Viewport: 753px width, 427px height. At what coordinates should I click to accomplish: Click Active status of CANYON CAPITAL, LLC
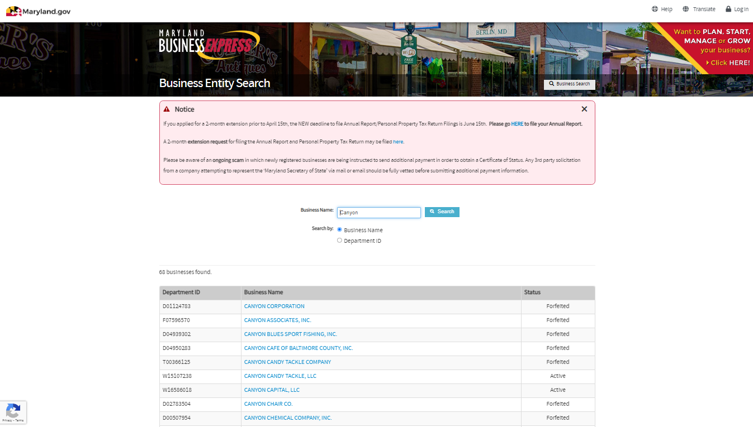point(558,390)
